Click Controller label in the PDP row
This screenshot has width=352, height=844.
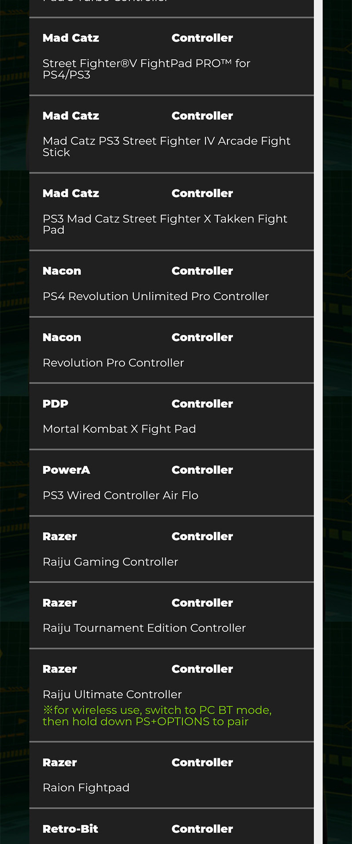pyautogui.click(x=202, y=404)
